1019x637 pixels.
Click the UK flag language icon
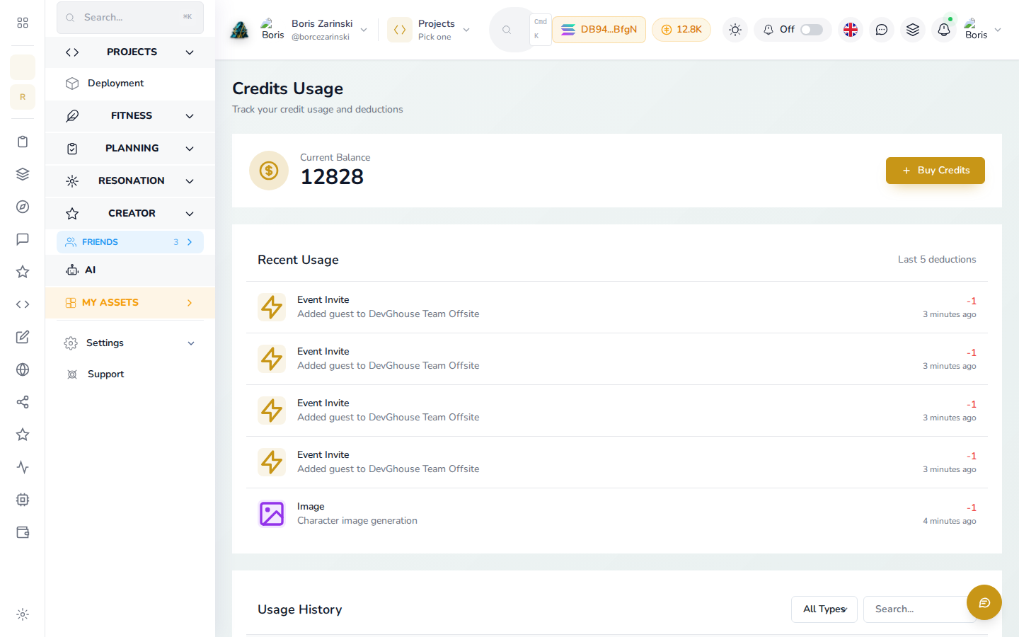pyautogui.click(x=851, y=30)
